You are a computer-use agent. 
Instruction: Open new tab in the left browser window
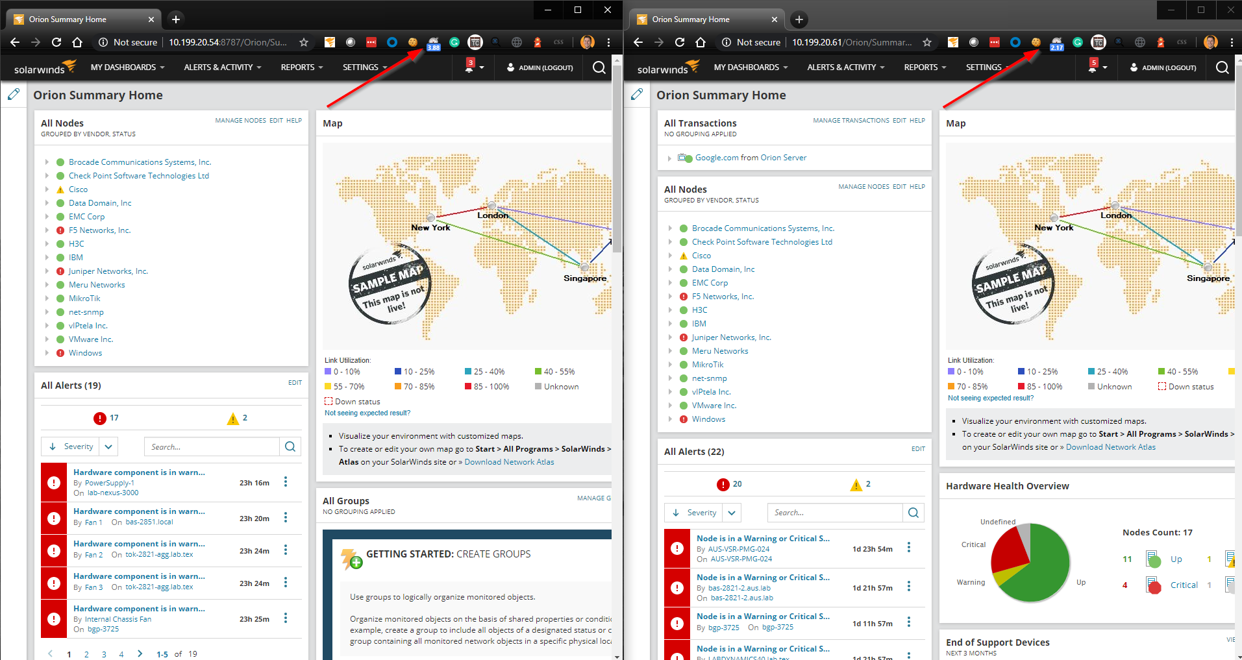[175, 19]
